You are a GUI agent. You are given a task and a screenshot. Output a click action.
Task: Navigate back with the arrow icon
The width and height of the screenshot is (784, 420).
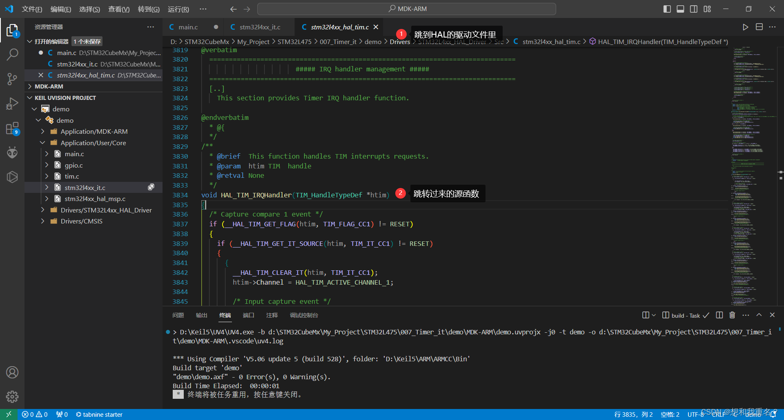tap(233, 9)
